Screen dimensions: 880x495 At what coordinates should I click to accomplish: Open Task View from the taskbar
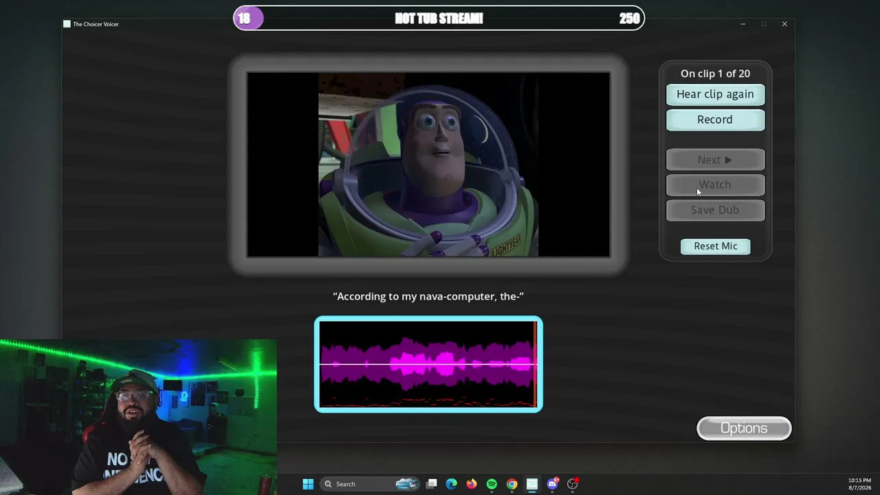pyautogui.click(x=431, y=484)
